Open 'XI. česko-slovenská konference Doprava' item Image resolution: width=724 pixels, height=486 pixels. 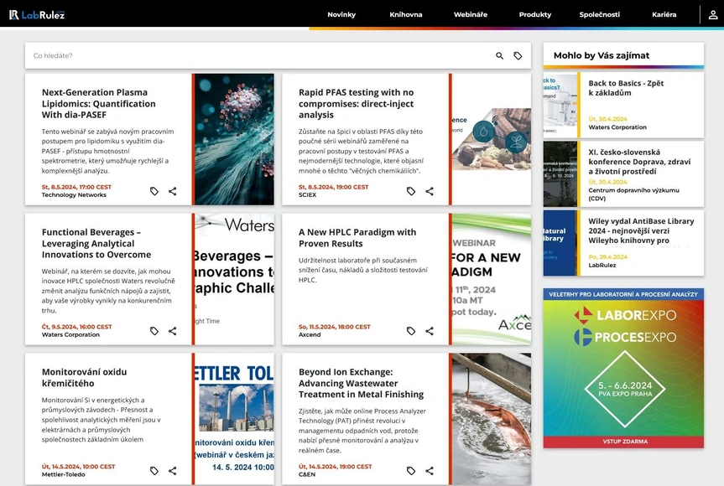639,162
